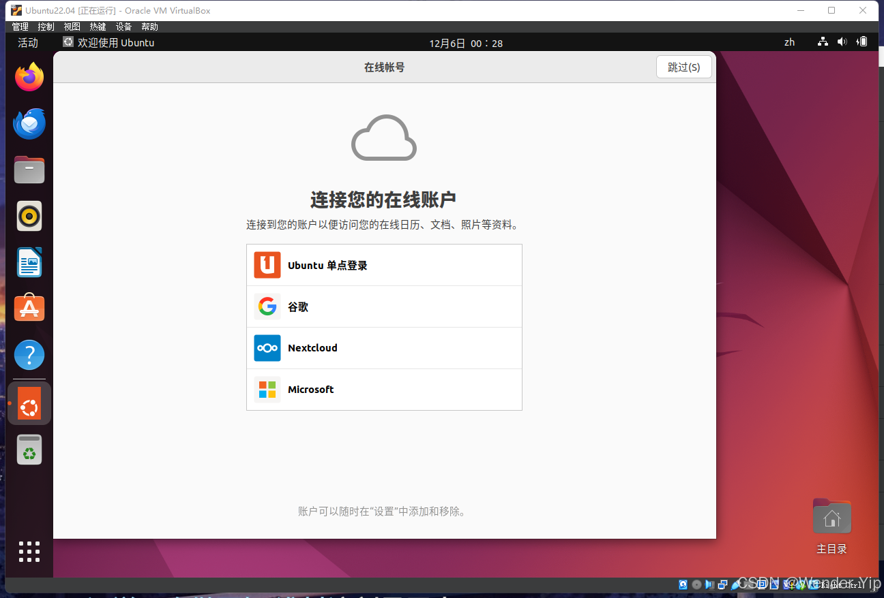Open the Trash icon in dock
Viewport: 884px width, 598px height.
click(29, 450)
